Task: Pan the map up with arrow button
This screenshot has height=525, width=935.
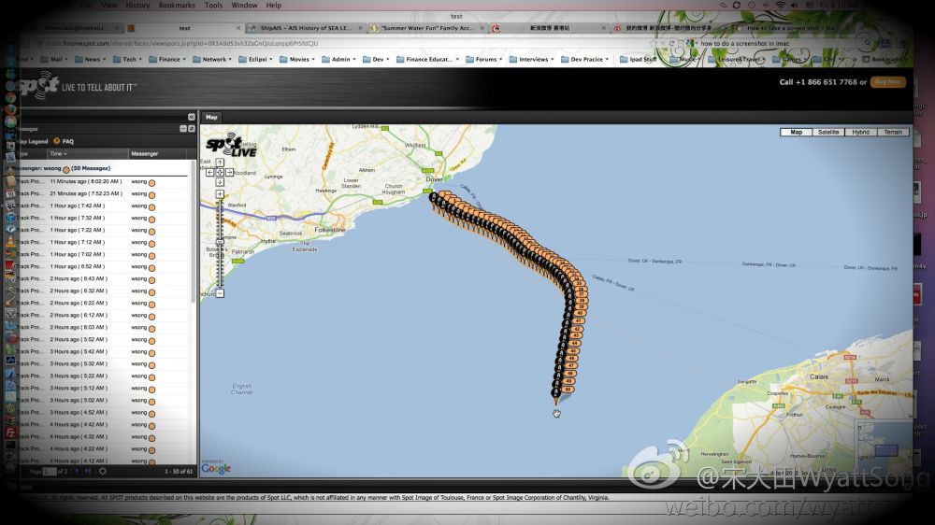Action: (220, 163)
